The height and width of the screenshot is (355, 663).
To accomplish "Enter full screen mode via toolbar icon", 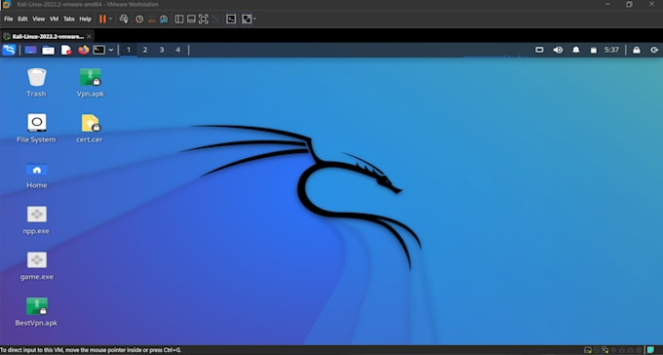I will 204,20.
